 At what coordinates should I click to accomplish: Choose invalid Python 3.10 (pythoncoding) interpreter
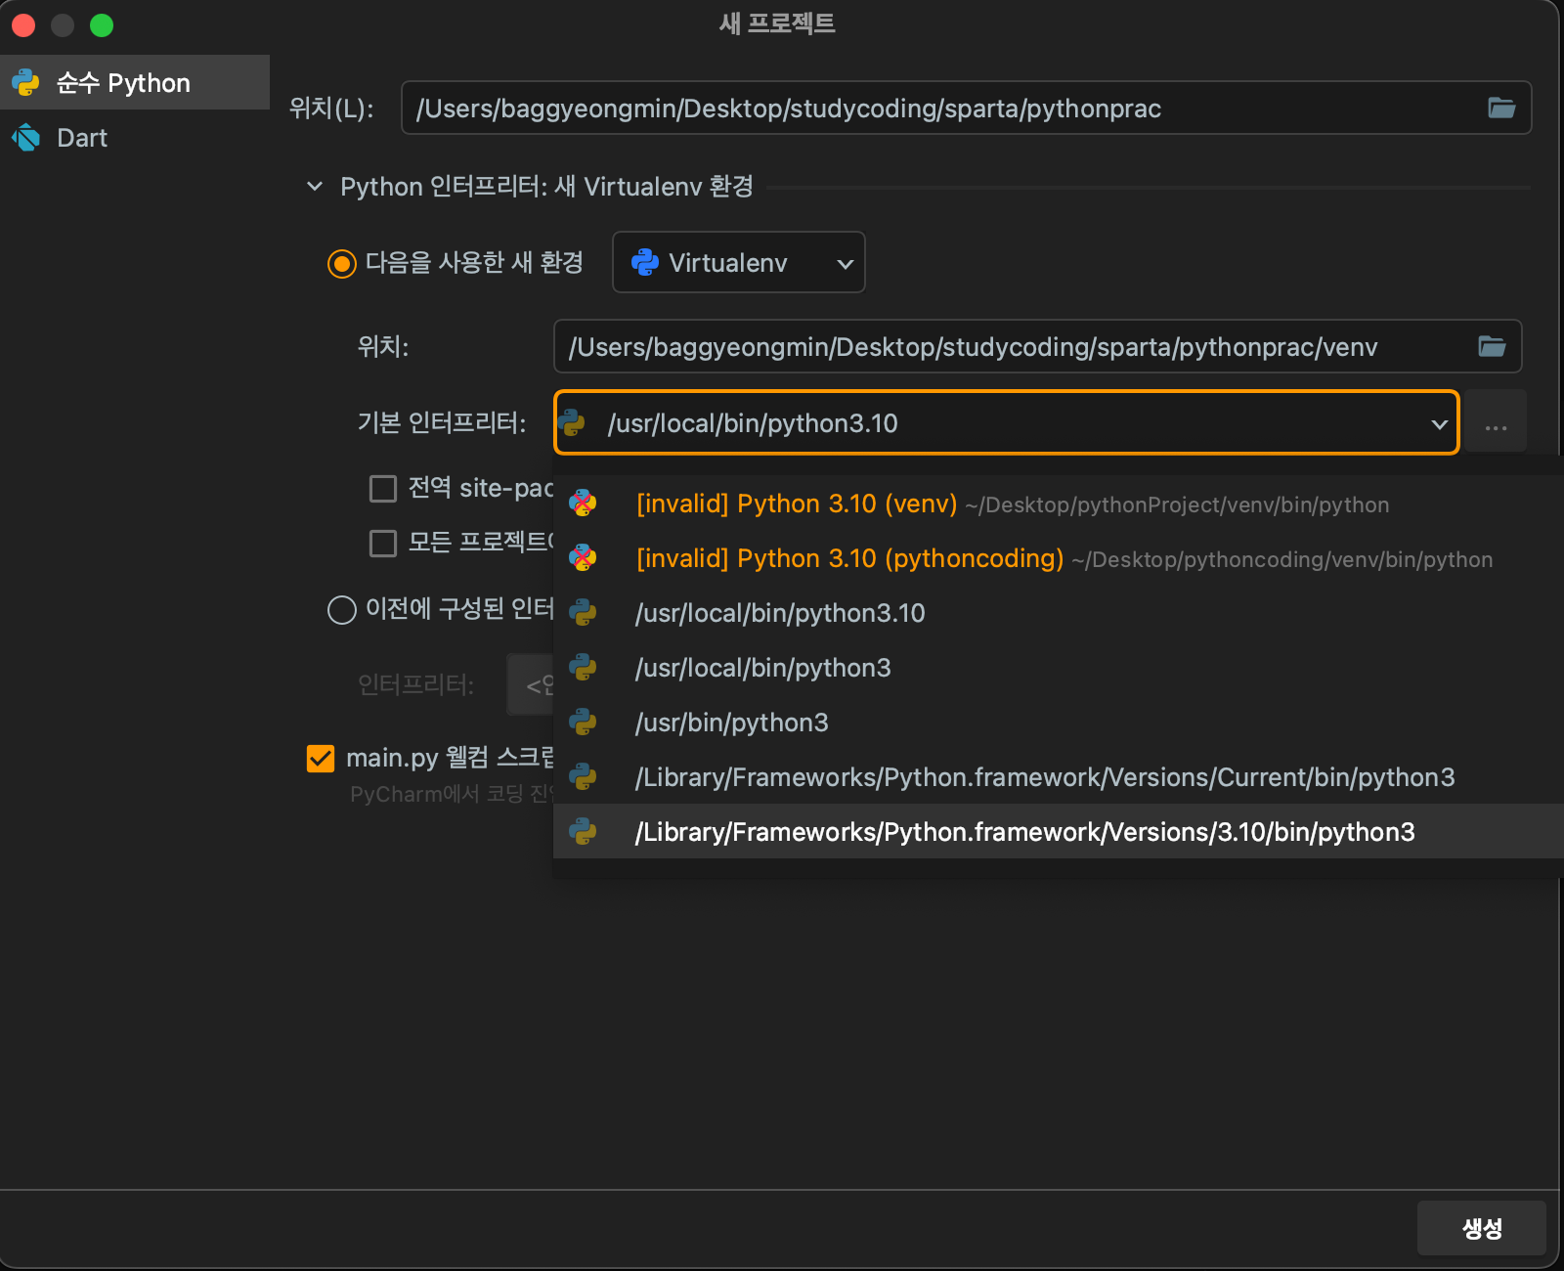pos(1059,558)
